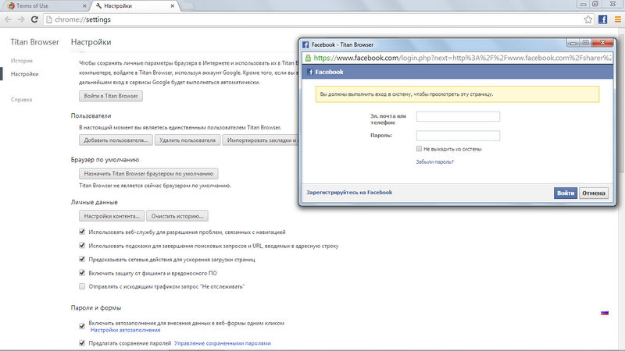Open Справка in the sidebar
Viewport: 625px width, 351px height.
pos(22,100)
